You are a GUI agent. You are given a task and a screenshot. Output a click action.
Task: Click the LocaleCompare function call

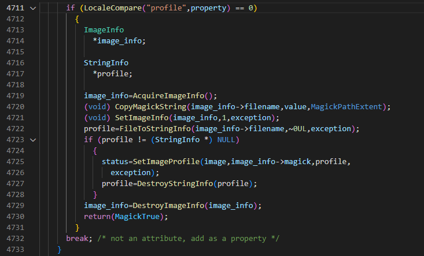tap(113, 8)
